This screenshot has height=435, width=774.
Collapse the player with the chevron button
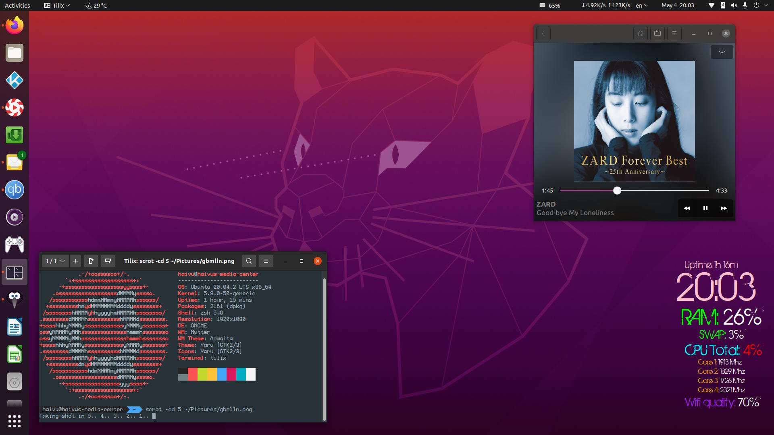[x=722, y=52]
